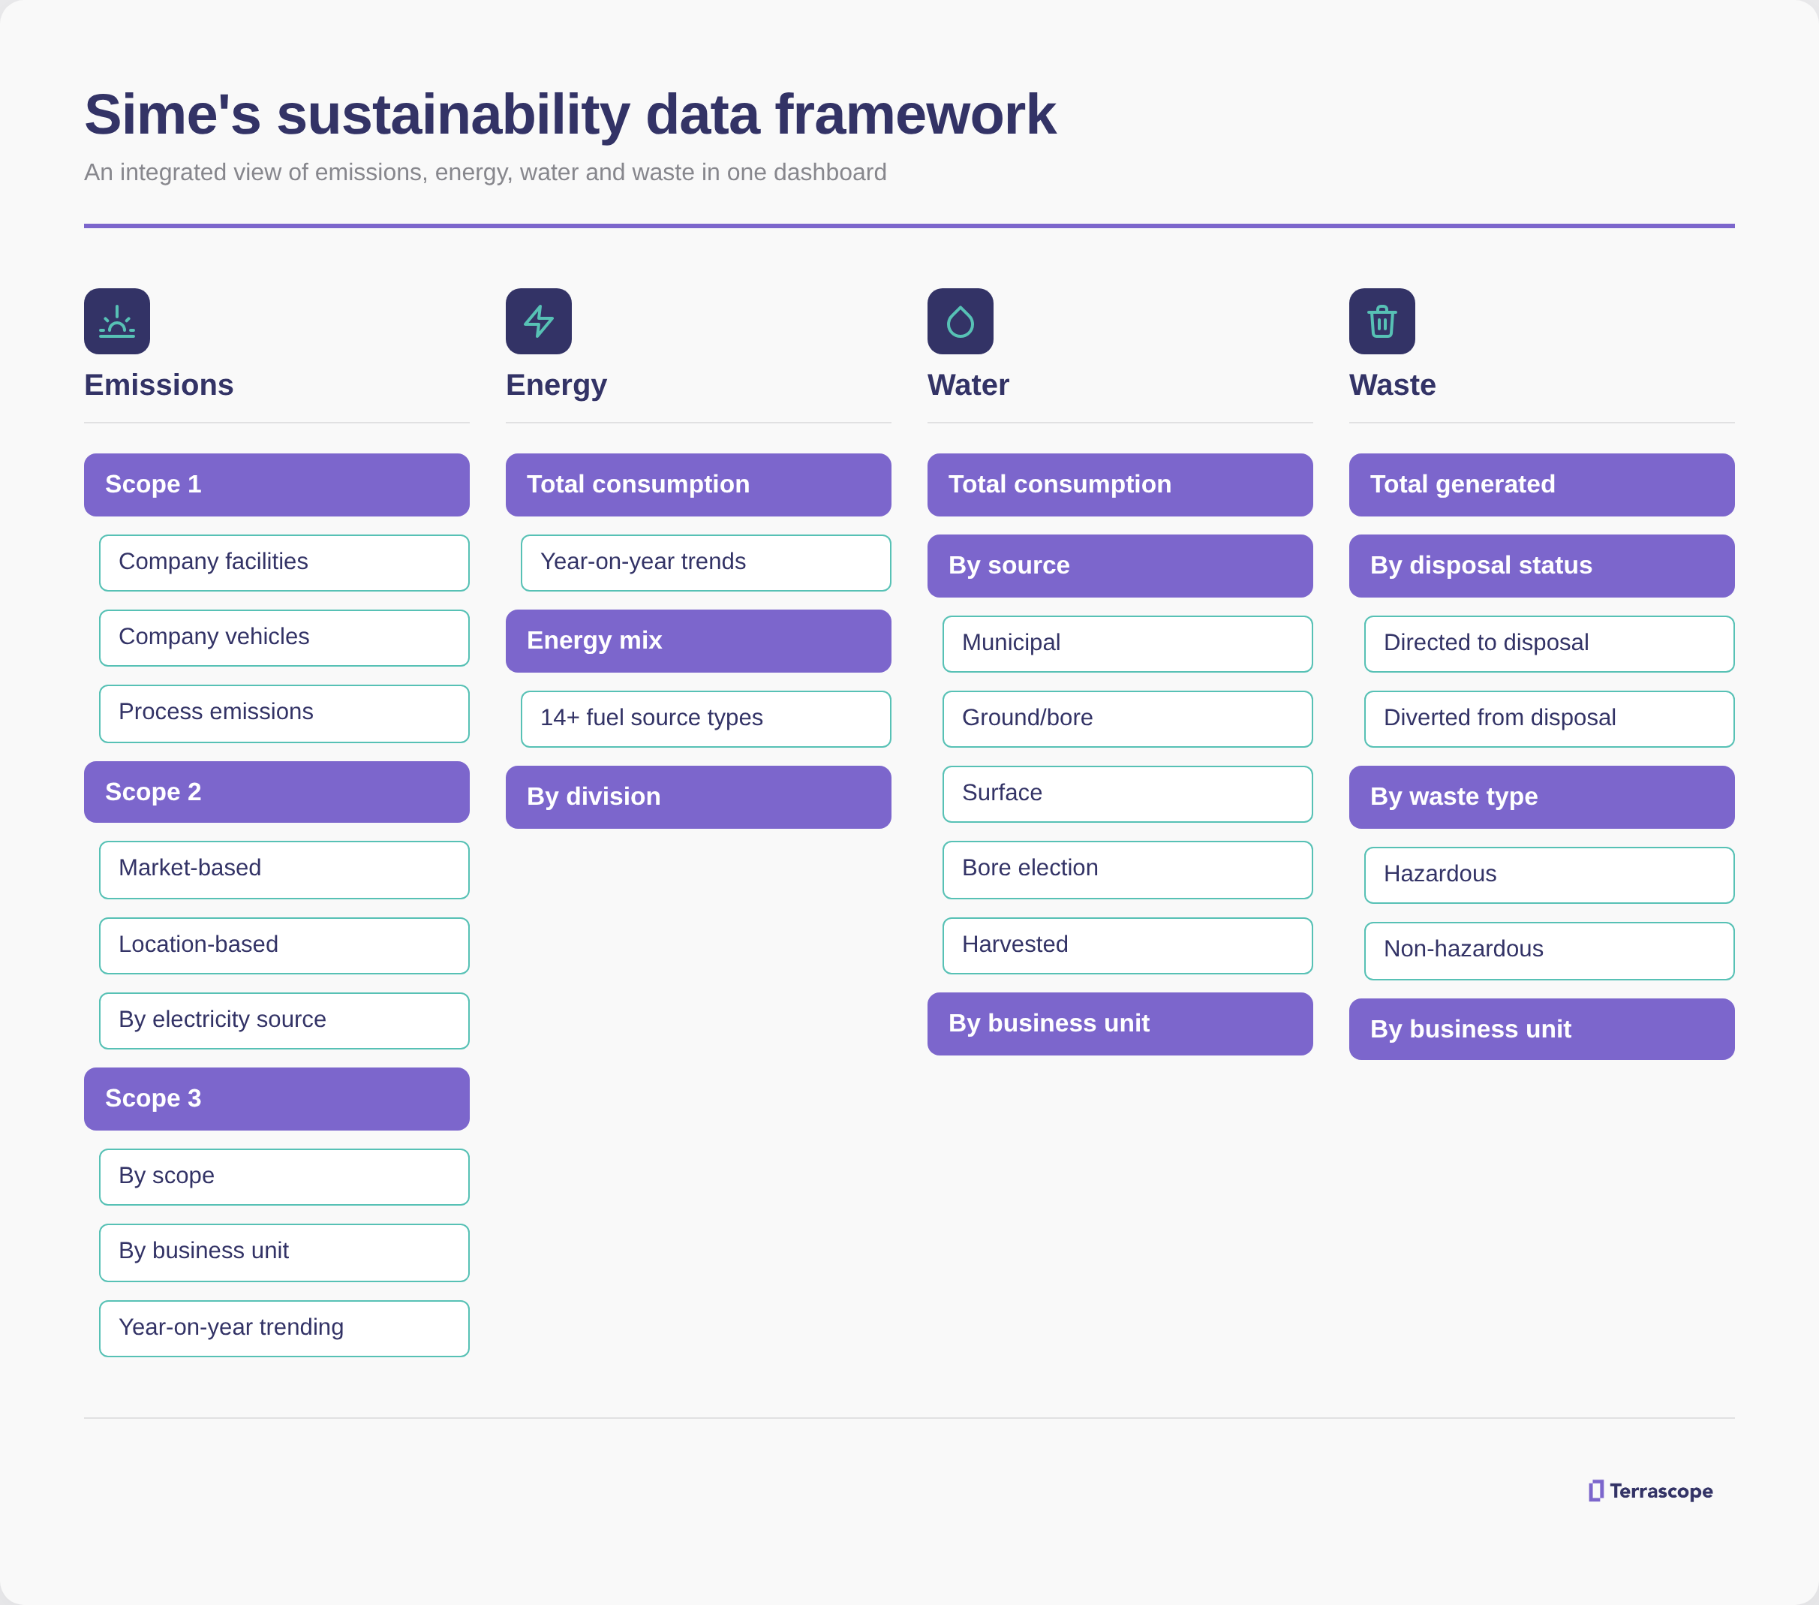
Task: Click the 14+ fuel source types item
Action: click(705, 718)
